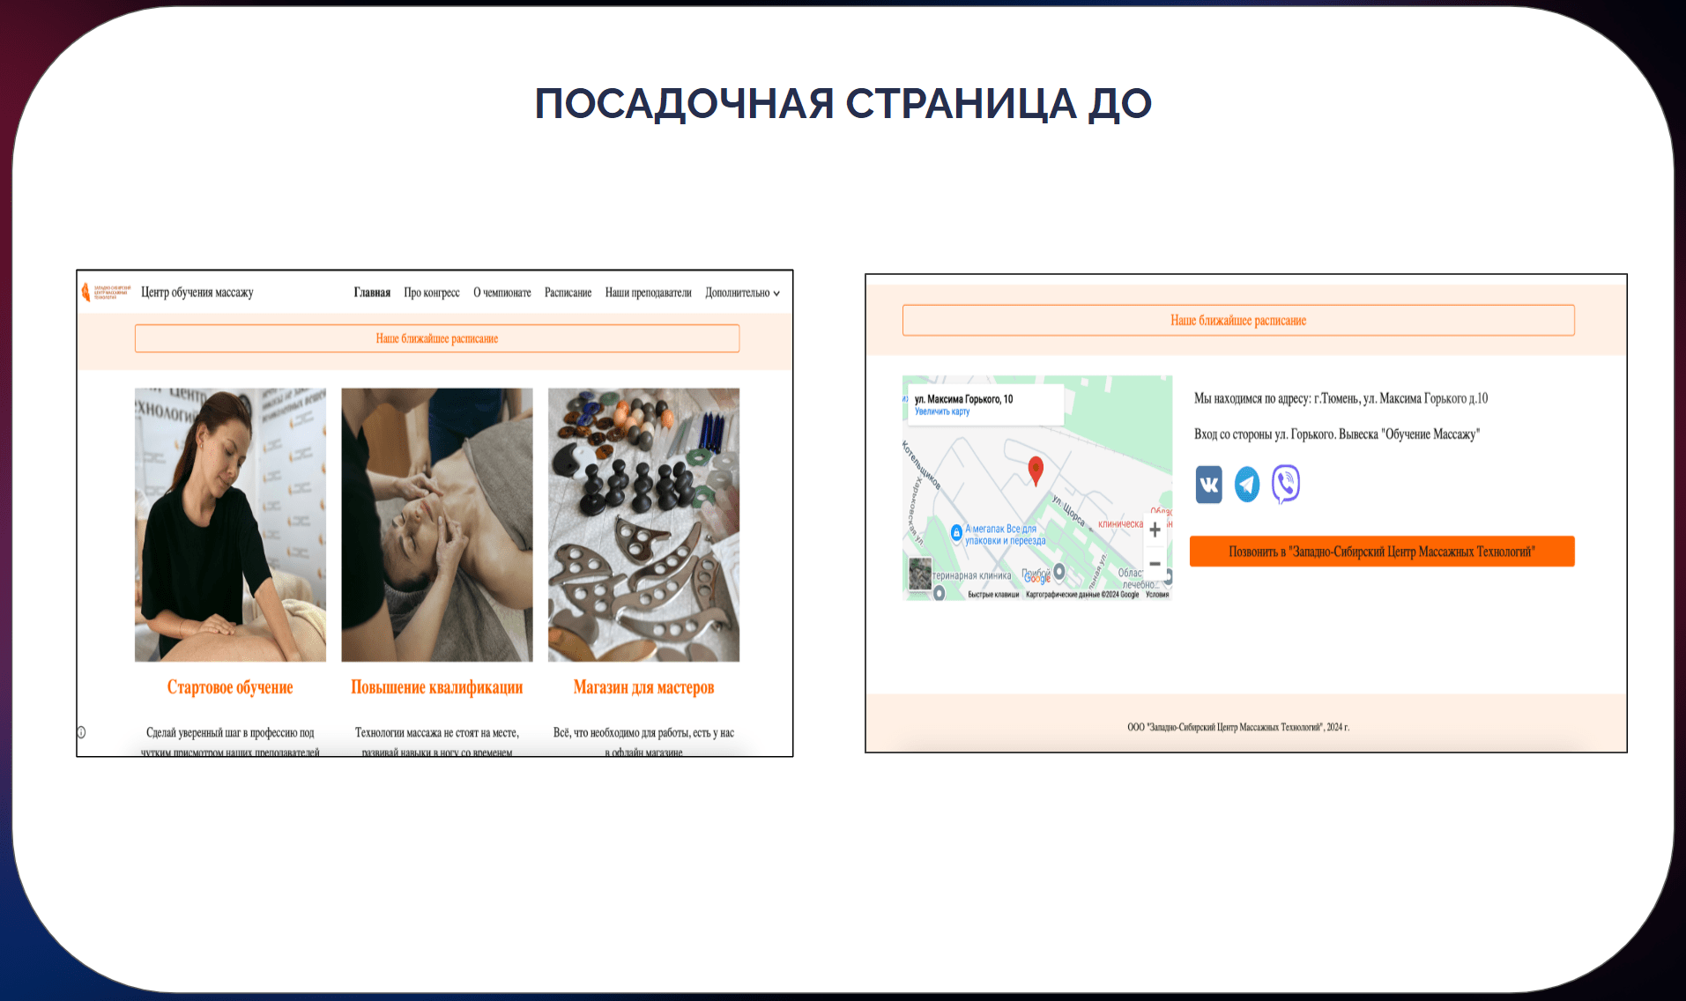
Task: Zoom out the map with minus button
Action: tap(1155, 564)
